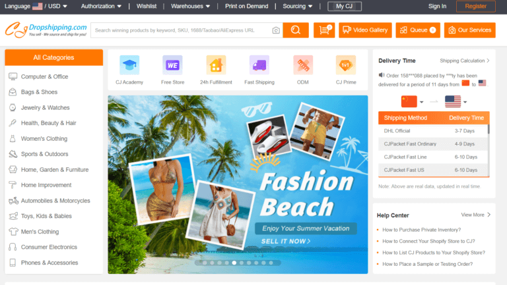Click the Women's Clothing dress icon
This screenshot has width=507, height=285.
(13, 139)
